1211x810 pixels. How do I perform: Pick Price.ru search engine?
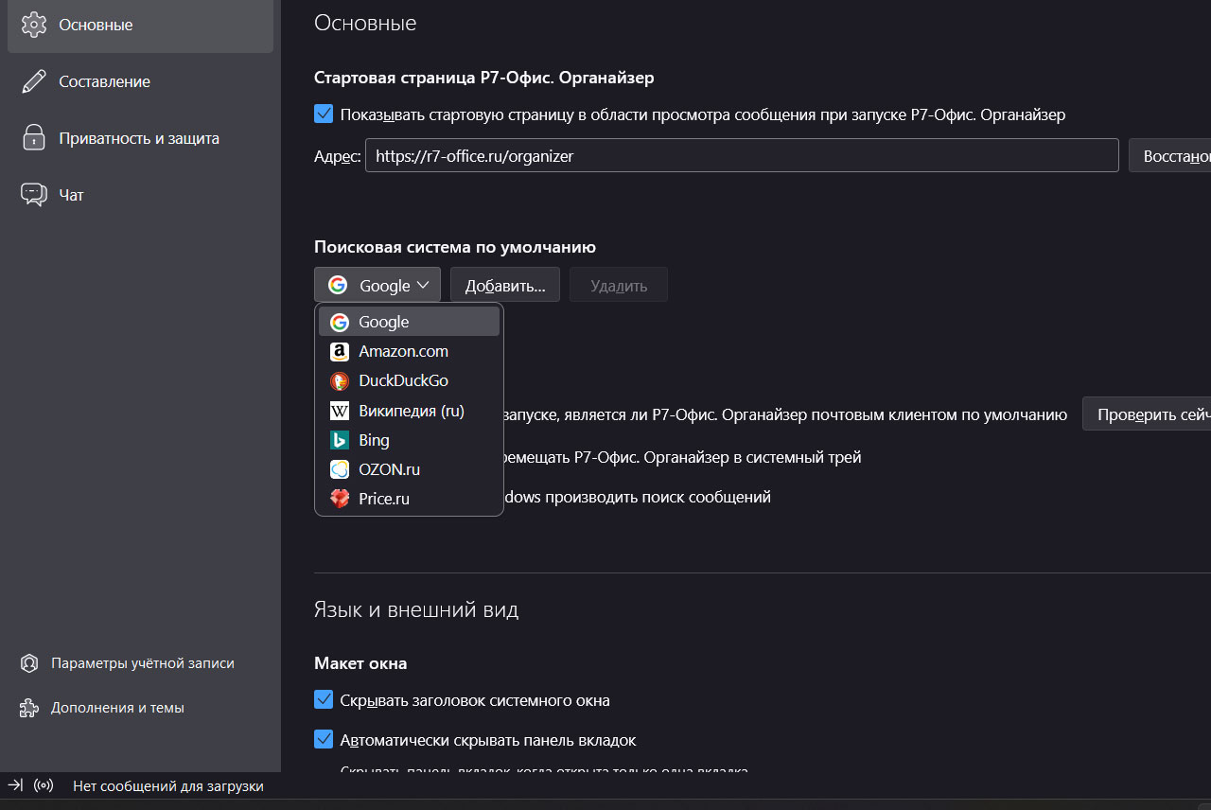(409, 499)
